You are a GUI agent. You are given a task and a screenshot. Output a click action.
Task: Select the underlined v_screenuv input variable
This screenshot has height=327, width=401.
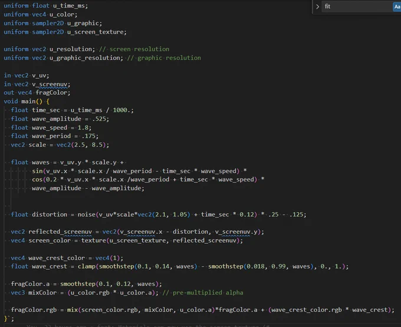50,84
